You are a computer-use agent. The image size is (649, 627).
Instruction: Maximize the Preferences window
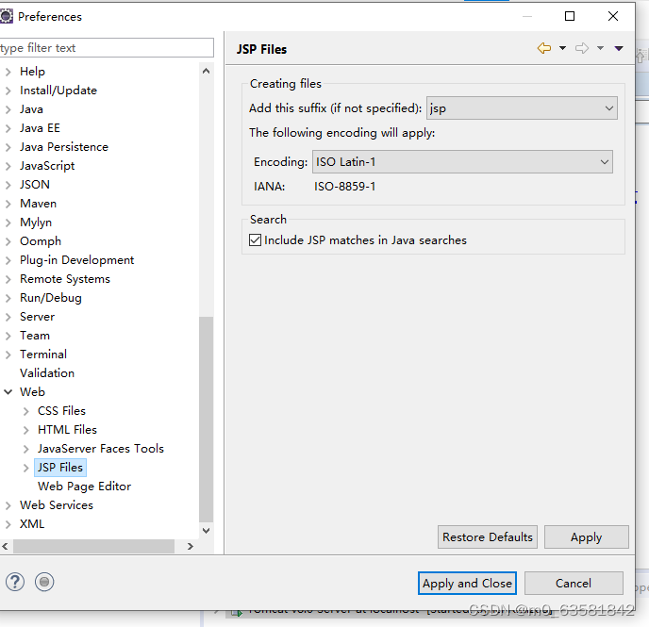coord(570,16)
